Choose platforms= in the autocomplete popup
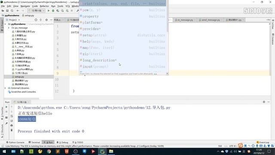The image size is (275, 155). tap(123, 22)
